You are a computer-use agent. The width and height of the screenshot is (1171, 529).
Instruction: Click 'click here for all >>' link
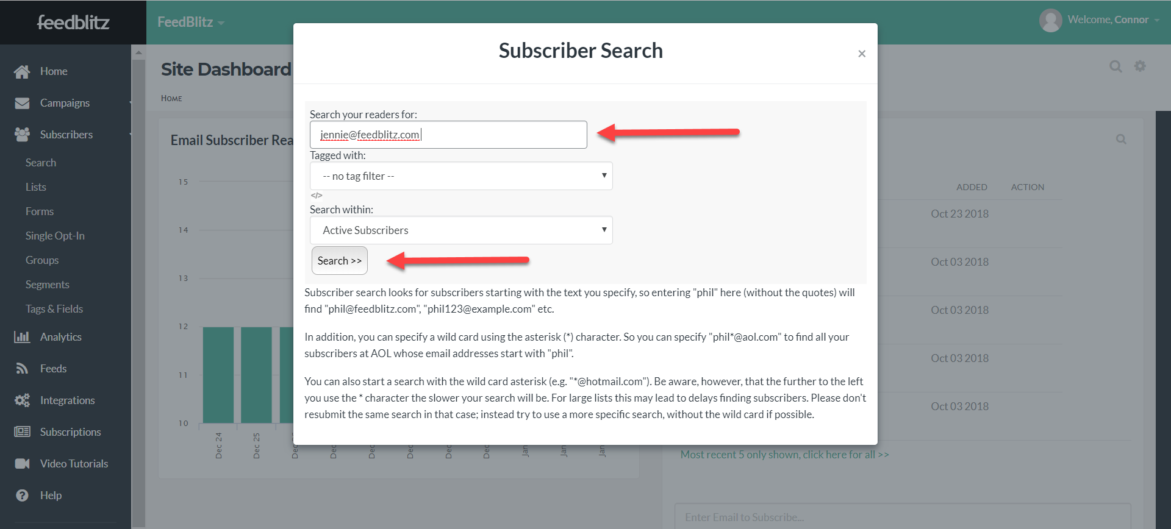(x=846, y=455)
